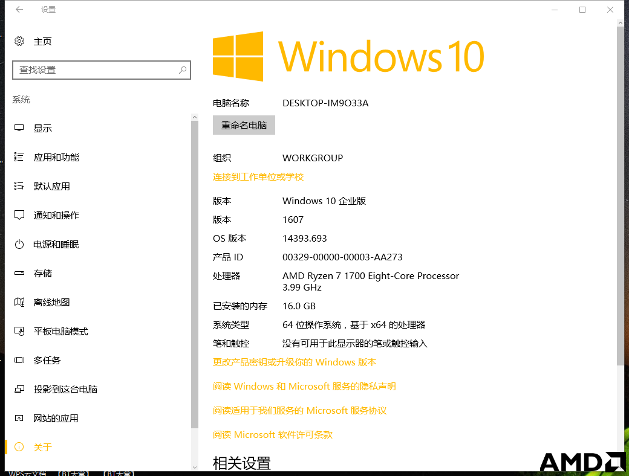Select the Offline maps icon
This screenshot has height=476, width=629.
pyautogui.click(x=19, y=302)
